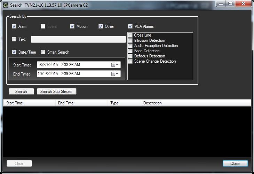
Task: Uncheck the Motion checkbox
Action: (x=72, y=26)
